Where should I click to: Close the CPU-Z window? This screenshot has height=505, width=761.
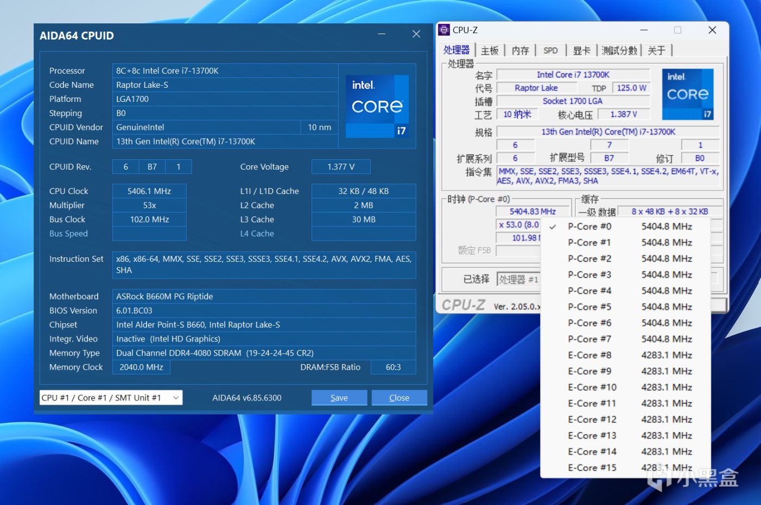click(712, 30)
